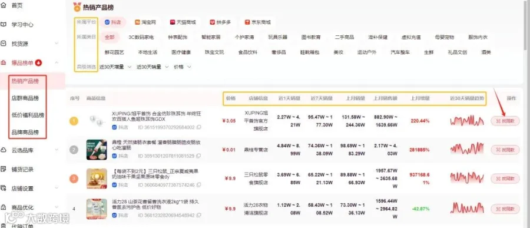
Task: Click the 抖店 platform icon in the filter row
Action: [107, 22]
